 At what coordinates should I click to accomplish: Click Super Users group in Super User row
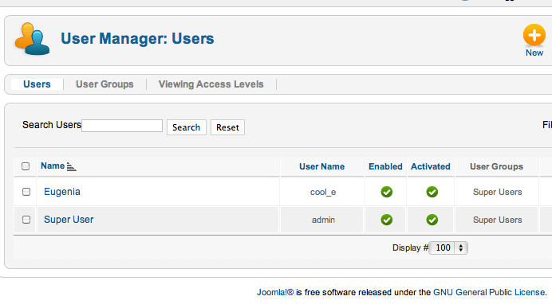click(x=497, y=220)
